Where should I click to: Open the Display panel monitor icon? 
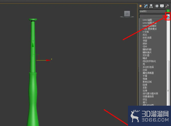coord(162,6)
